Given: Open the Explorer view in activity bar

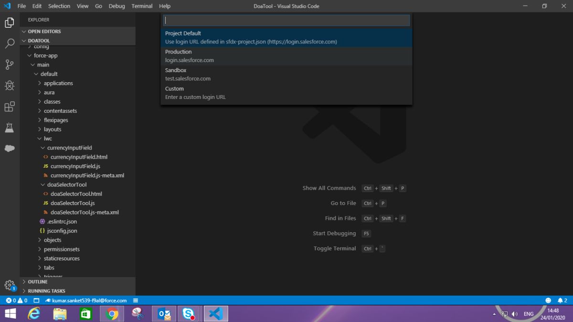Looking at the screenshot, I should point(10,22).
